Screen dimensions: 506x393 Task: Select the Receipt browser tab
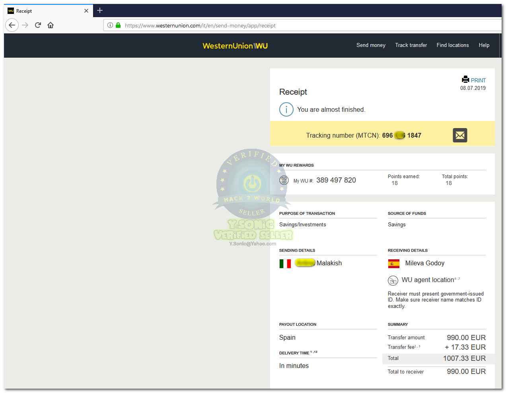[49, 11]
